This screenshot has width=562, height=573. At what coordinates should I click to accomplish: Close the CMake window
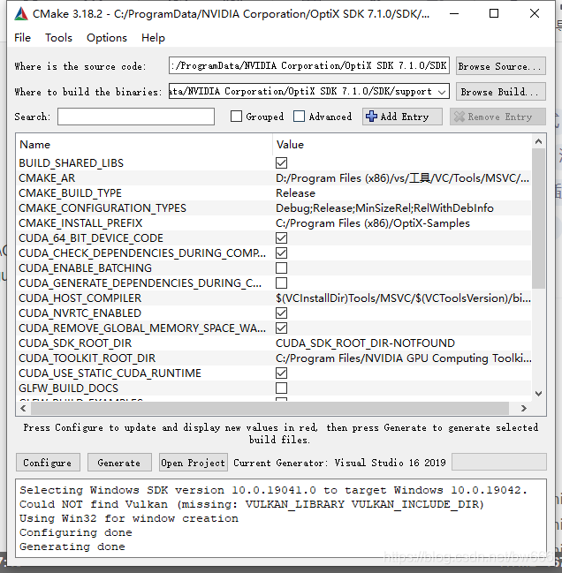point(535,14)
